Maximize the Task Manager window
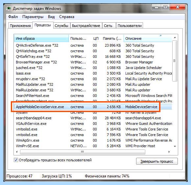This screenshot has height=185, width=191. click(165, 7)
